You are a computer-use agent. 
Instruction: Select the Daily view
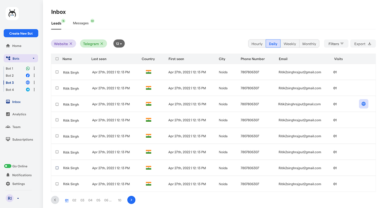coord(273,44)
